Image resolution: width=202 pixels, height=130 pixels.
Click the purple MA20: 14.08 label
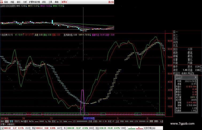point(46,6)
